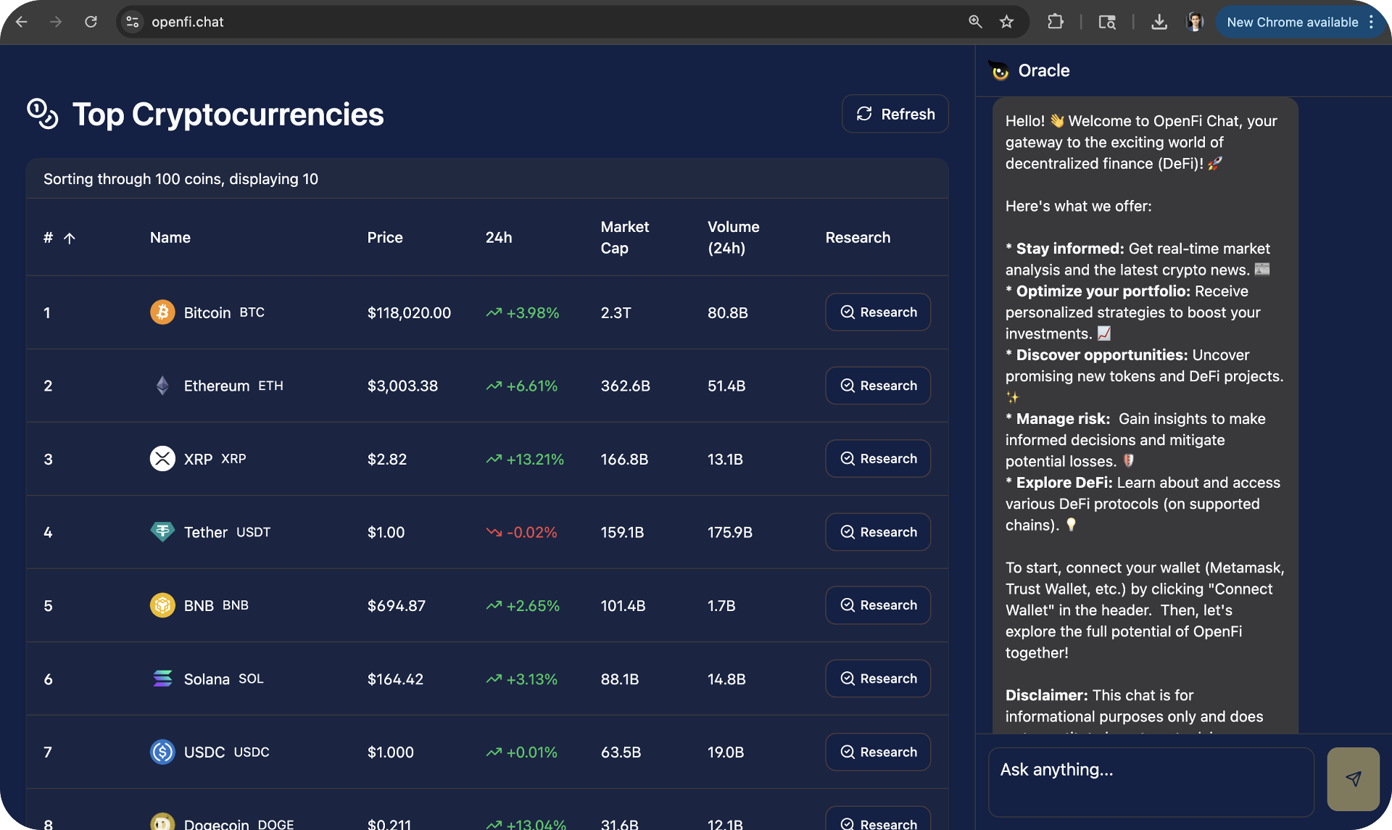
Task: Click the Tether coin icon
Action: (162, 531)
